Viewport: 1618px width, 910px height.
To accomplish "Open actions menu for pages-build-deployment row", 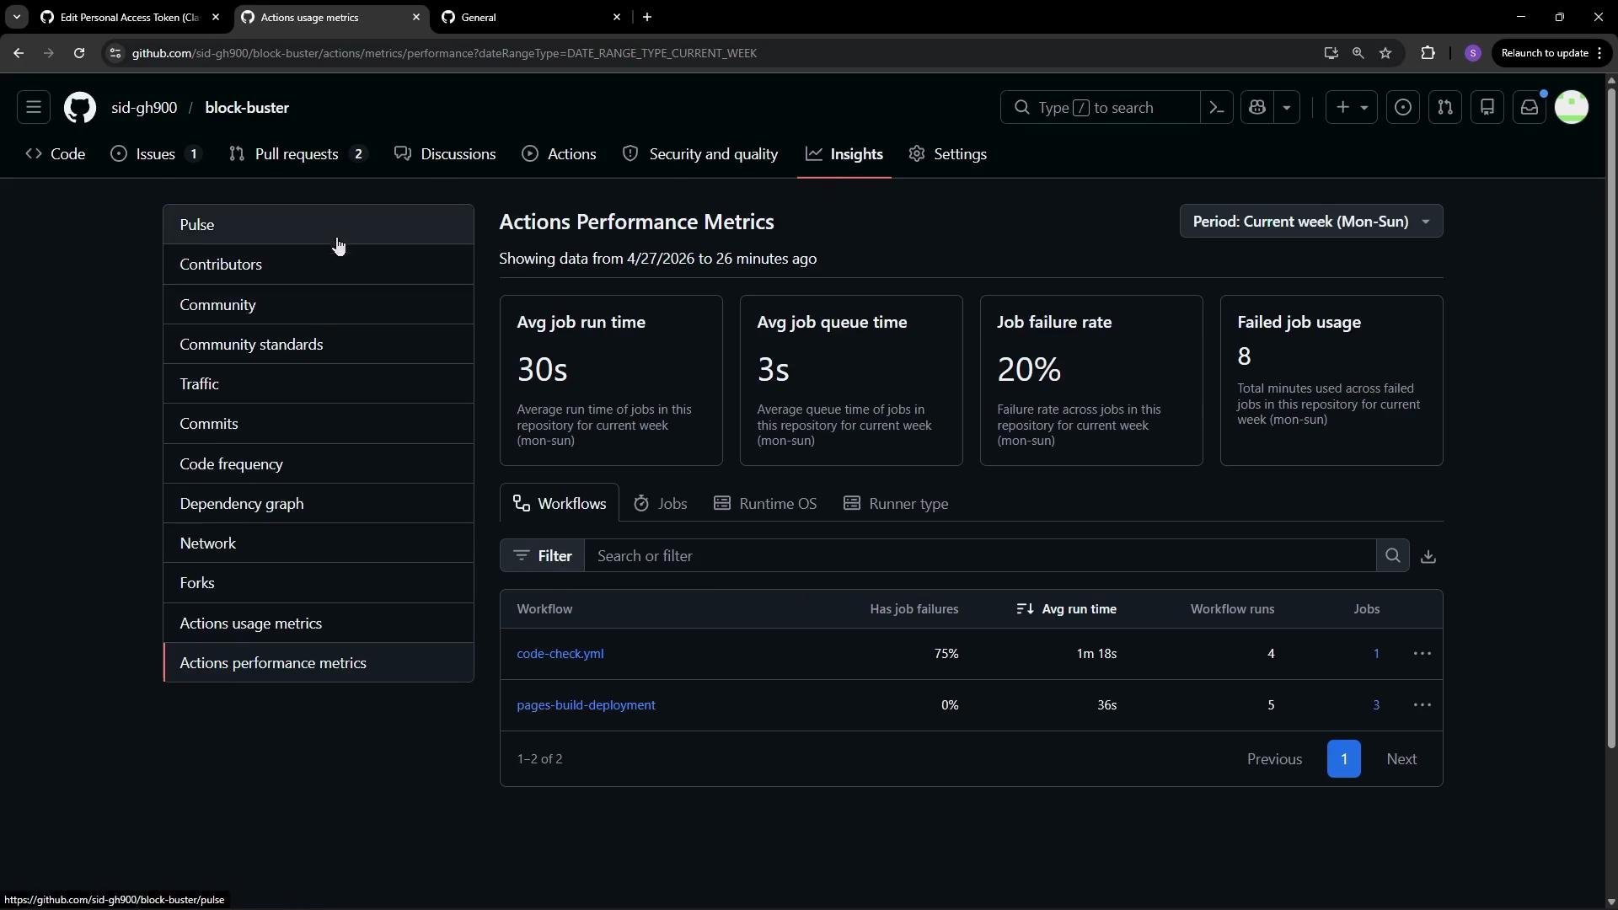I will [x=1422, y=705].
